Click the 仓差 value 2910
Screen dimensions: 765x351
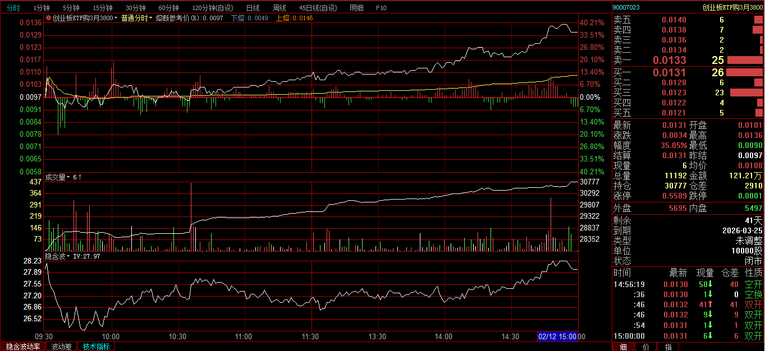tap(754, 186)
